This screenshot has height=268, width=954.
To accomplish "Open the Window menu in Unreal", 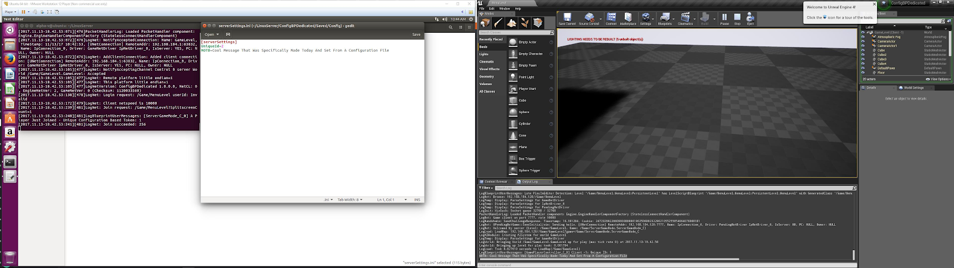I will coord(504,8).
